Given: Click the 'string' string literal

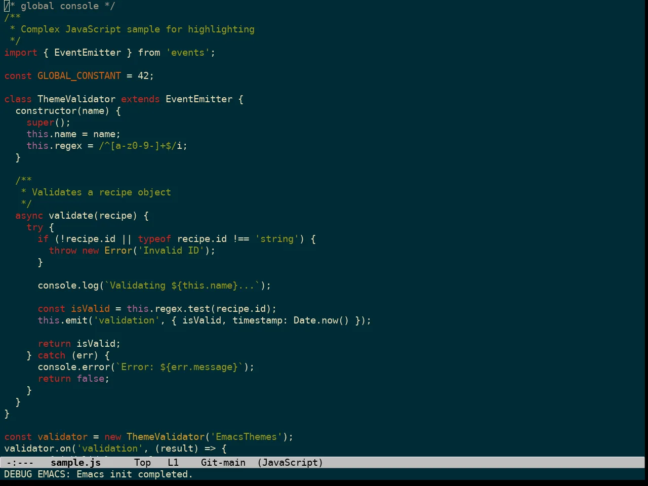Looking at the screenshot, I should pos(277,239).
